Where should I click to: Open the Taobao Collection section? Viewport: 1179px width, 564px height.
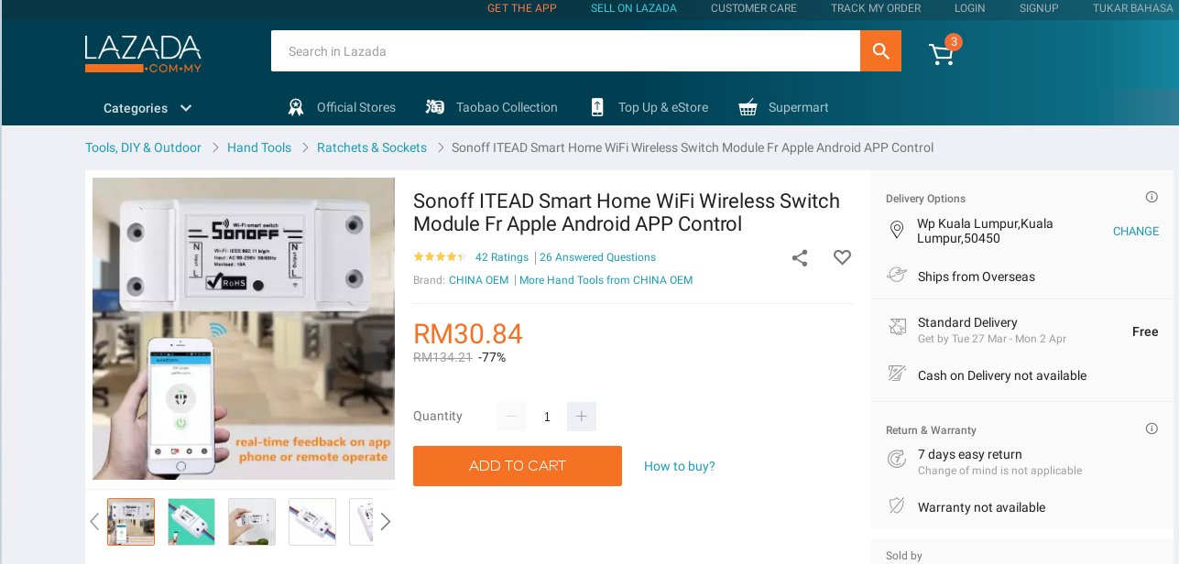click(x=434, y=107)
